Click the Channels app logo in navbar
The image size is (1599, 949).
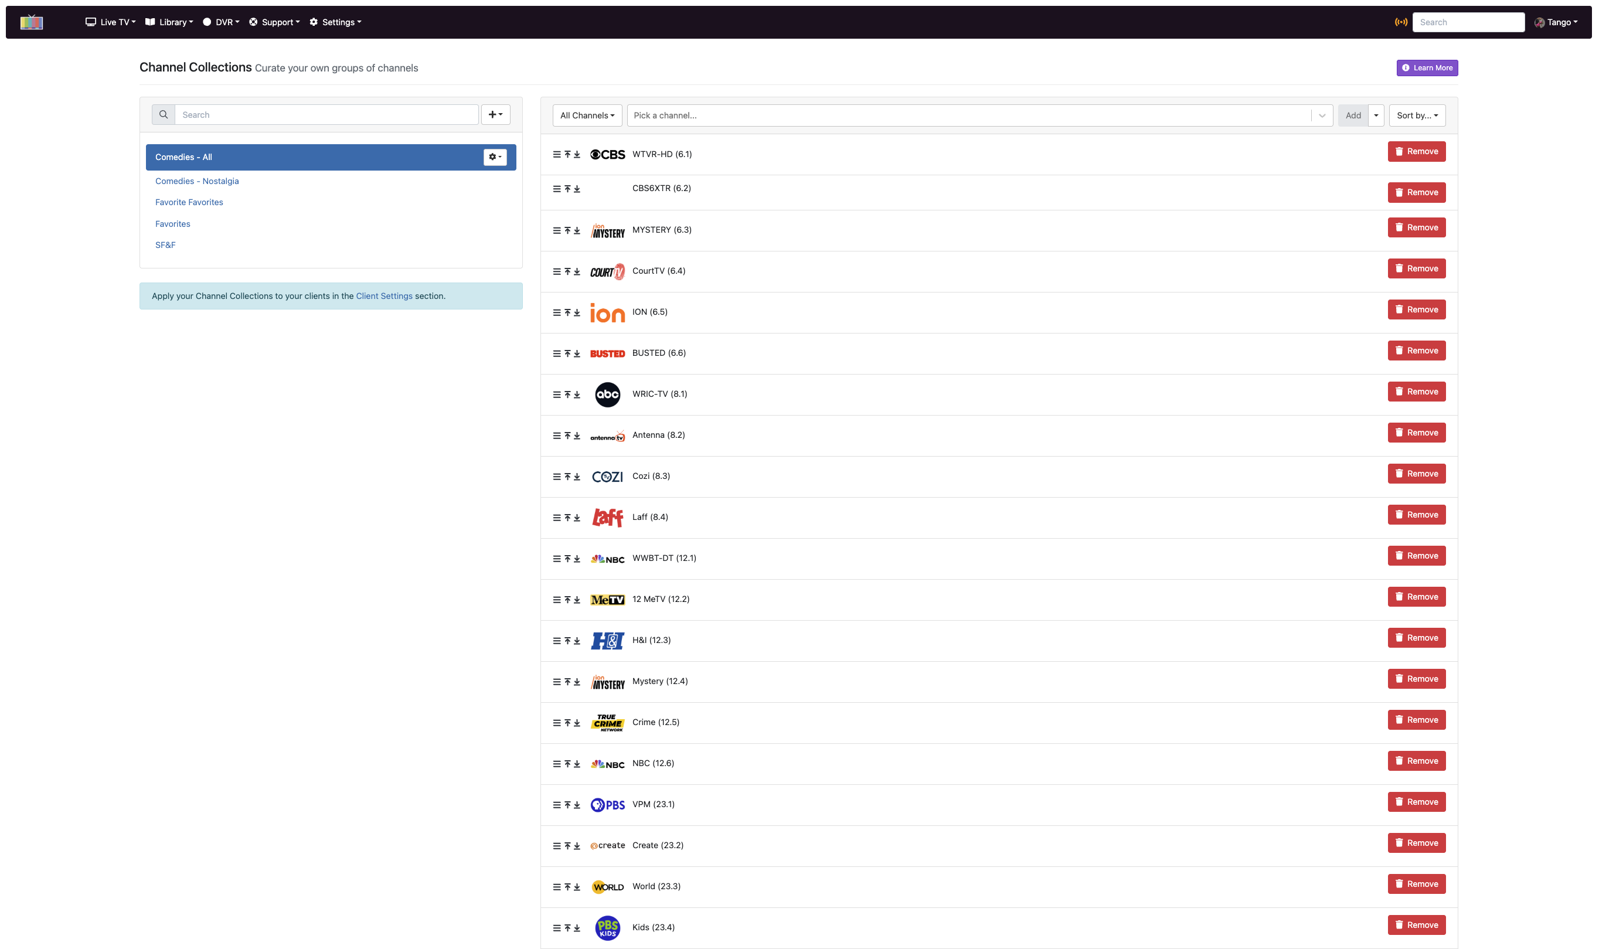click(x=31, y=22)
